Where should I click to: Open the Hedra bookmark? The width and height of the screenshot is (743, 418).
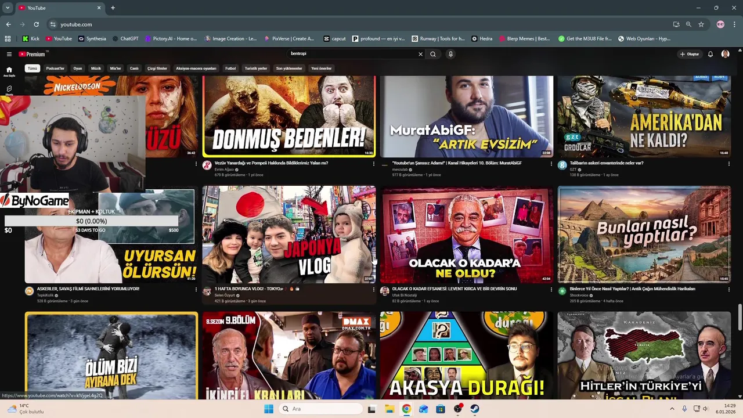click(x=482, y=39)
